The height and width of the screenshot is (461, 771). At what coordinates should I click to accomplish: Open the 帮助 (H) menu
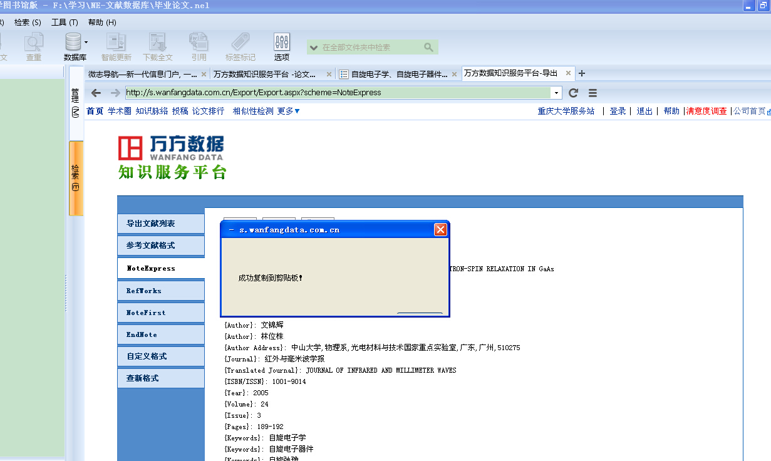pyautogui.click(x=102, y=23)
